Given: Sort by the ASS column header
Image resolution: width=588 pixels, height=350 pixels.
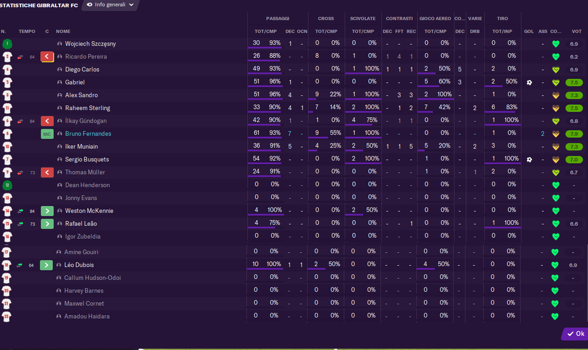Looking at the screenshot, I should coord(543,32).
